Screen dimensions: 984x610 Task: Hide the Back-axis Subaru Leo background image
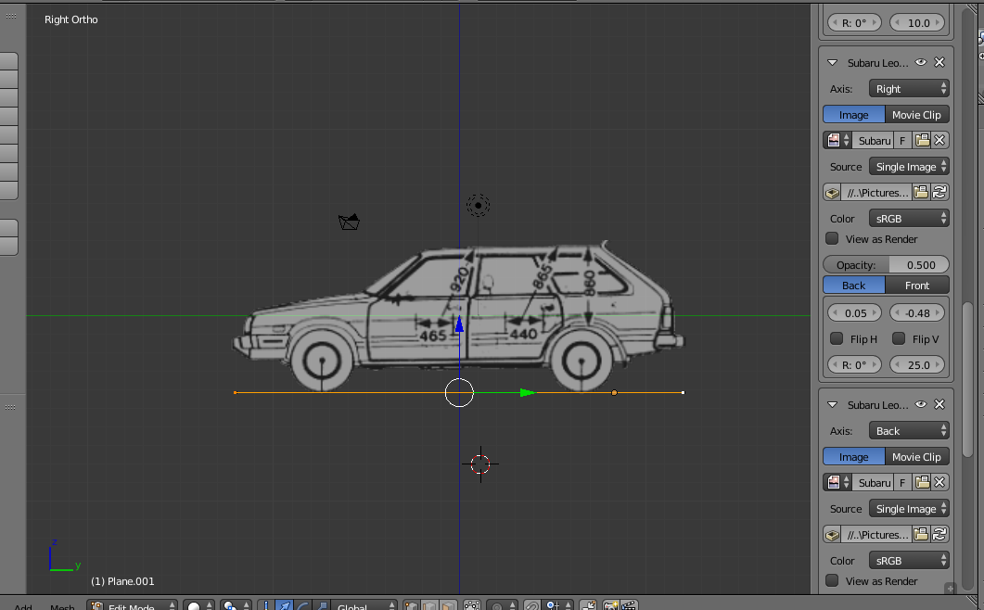[x=921, y=404]
